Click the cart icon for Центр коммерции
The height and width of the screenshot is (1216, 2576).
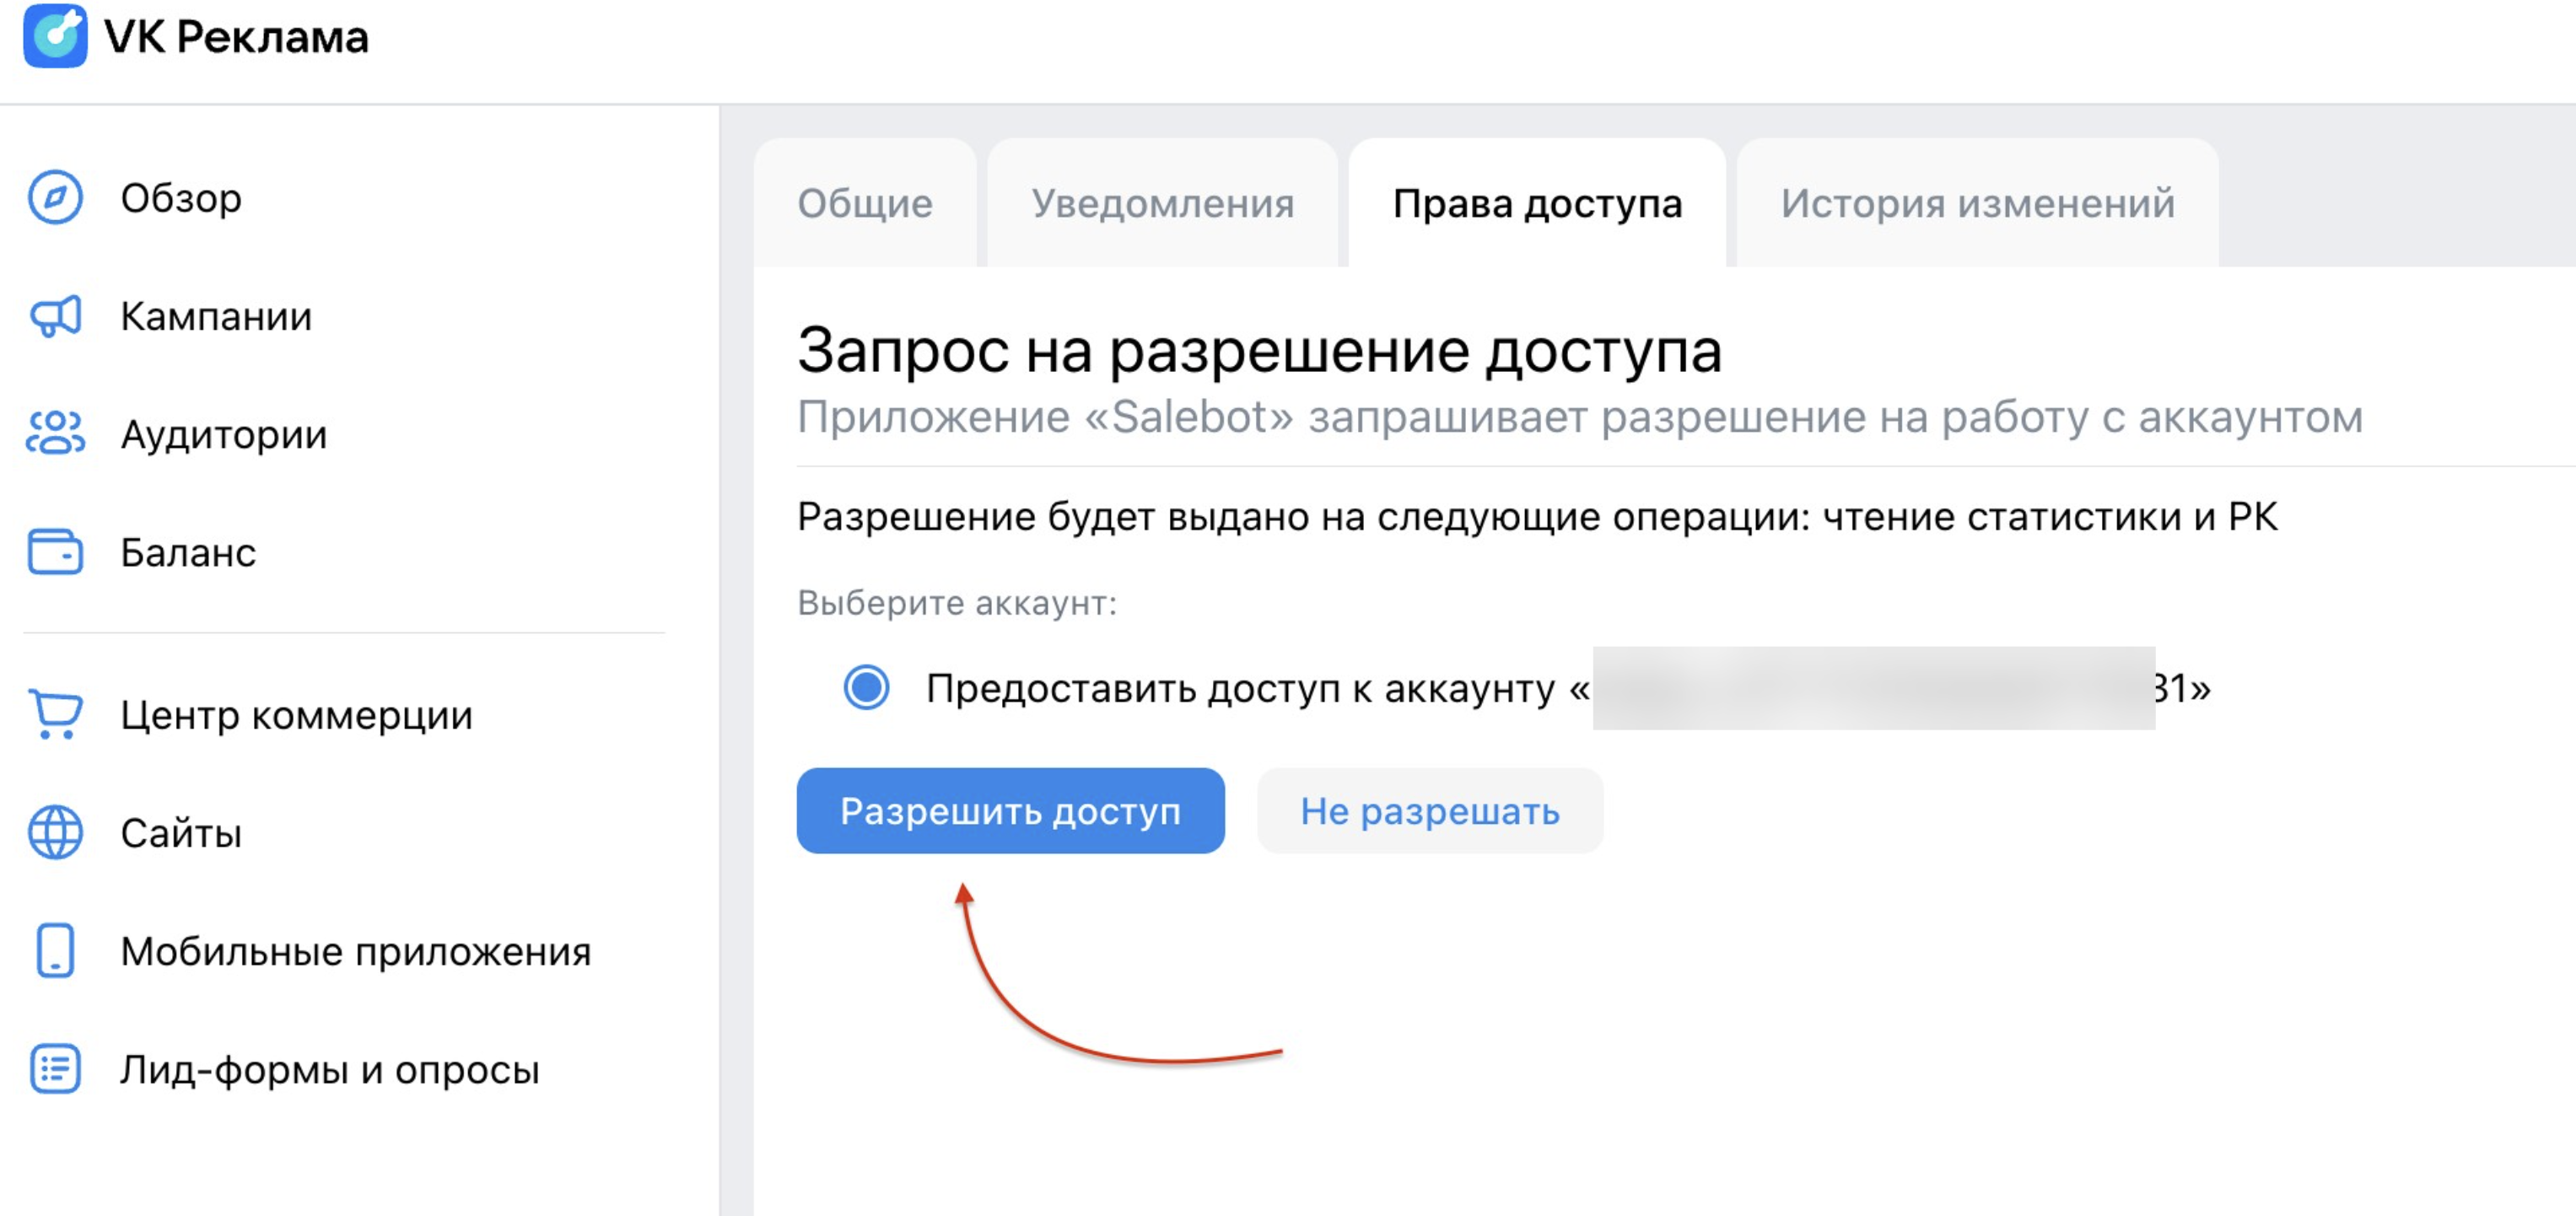(55, 715)
